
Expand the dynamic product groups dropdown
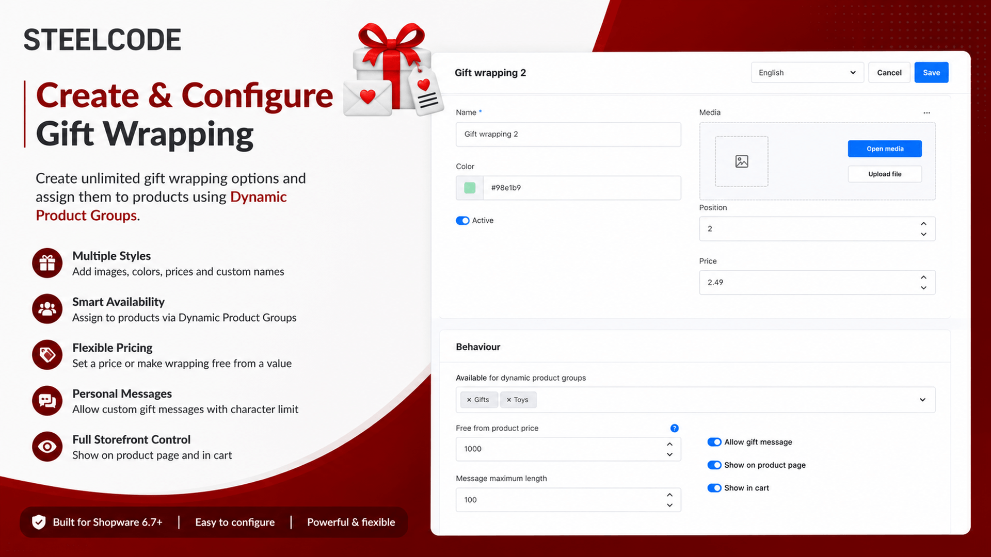tap(922, 400)
